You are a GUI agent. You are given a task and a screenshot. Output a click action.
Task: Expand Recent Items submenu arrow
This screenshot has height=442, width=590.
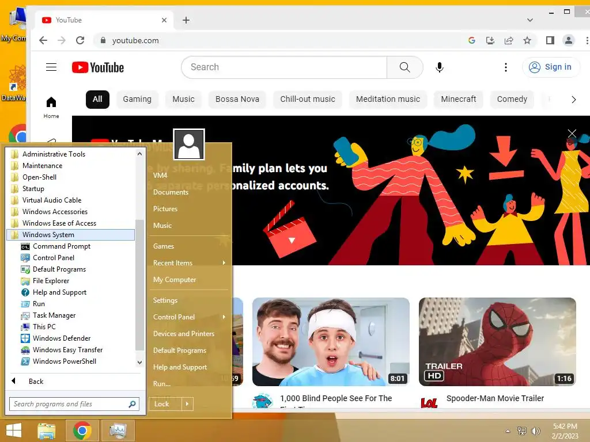[224, 262]
